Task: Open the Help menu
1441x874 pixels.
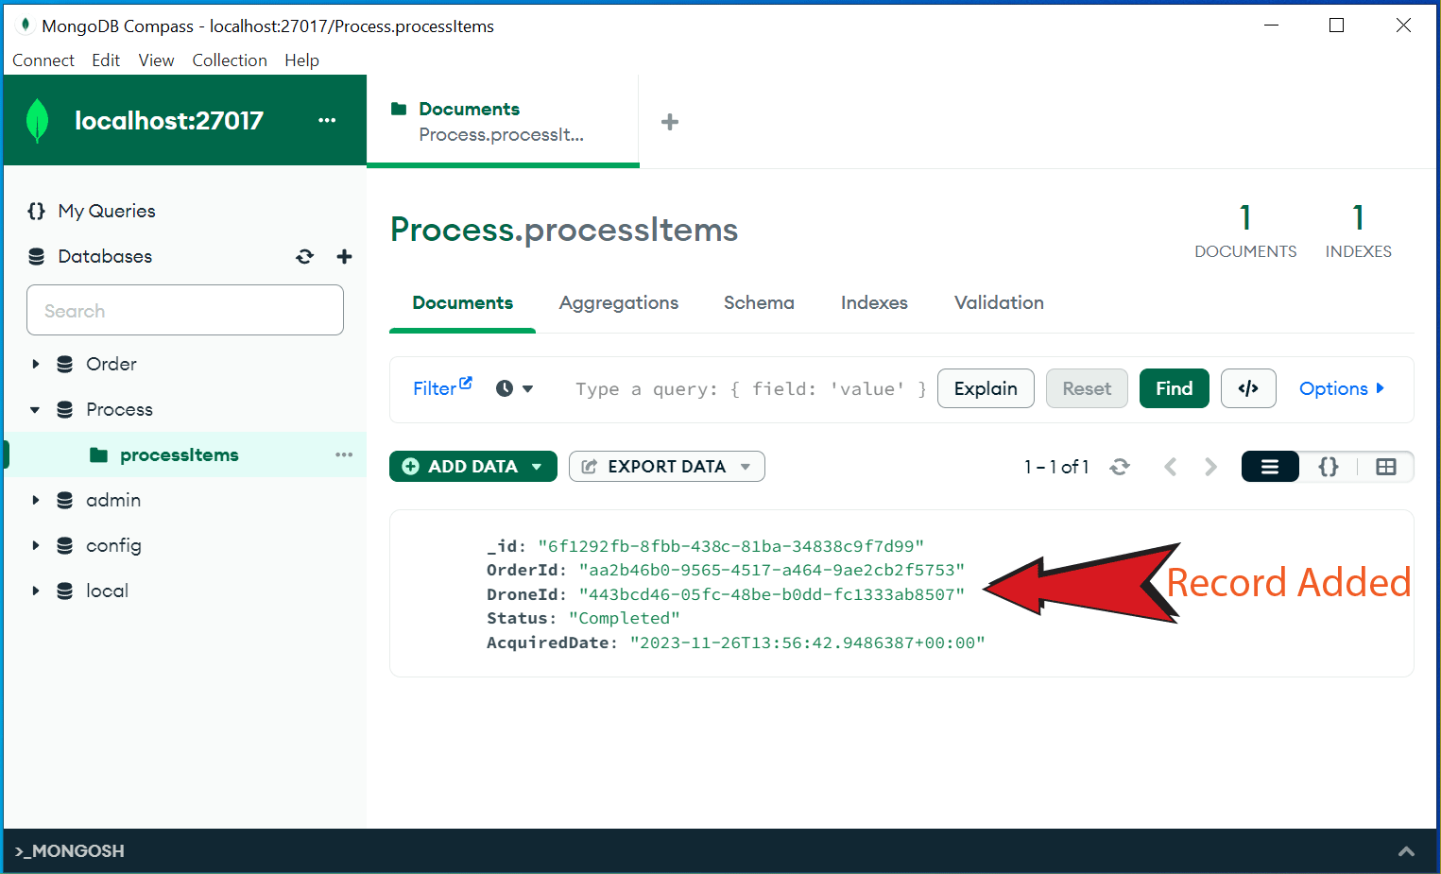Action: (x=301, y=60)
